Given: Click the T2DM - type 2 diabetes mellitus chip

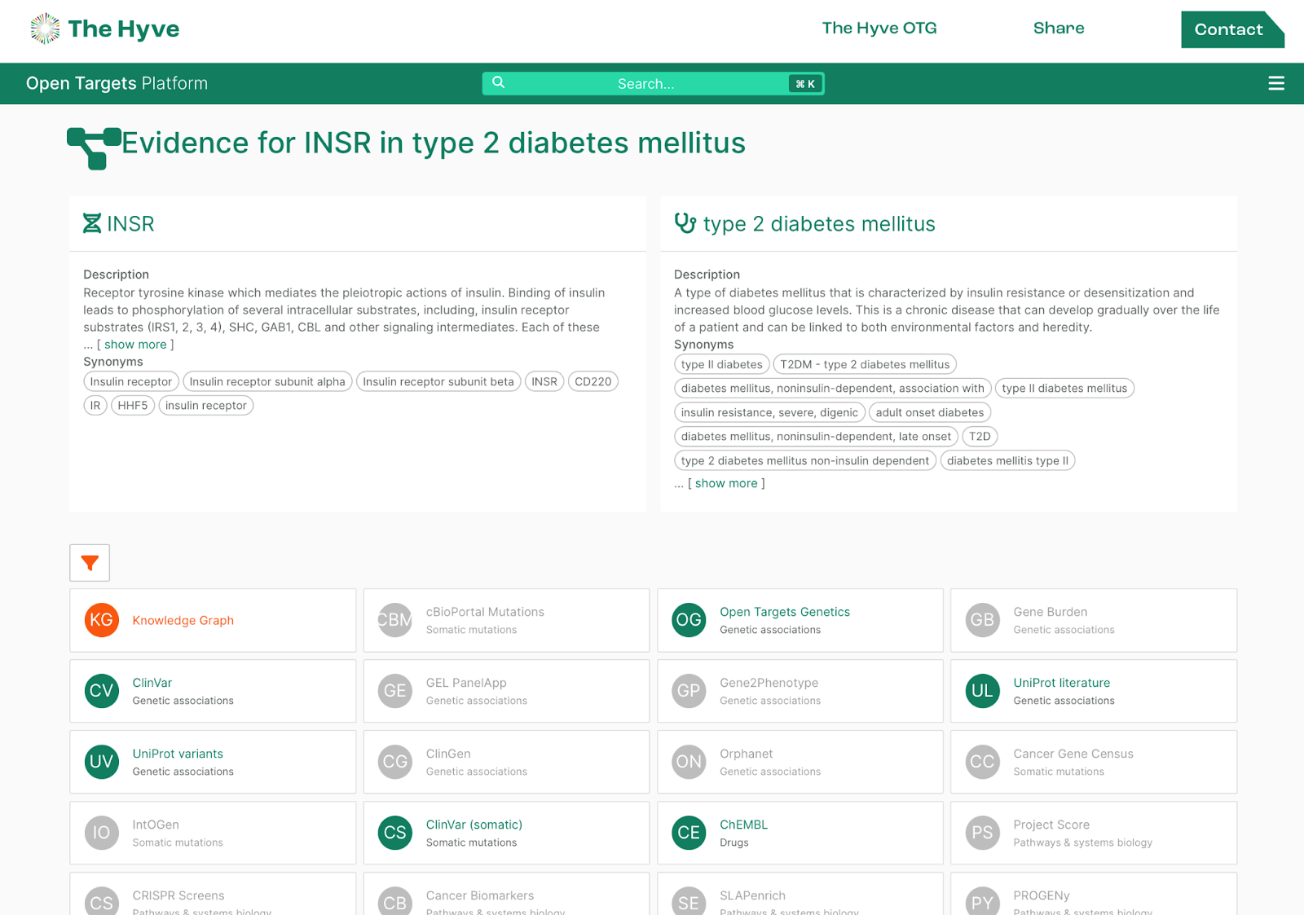Looking at the screenshot, I should [x=865, y=364].
